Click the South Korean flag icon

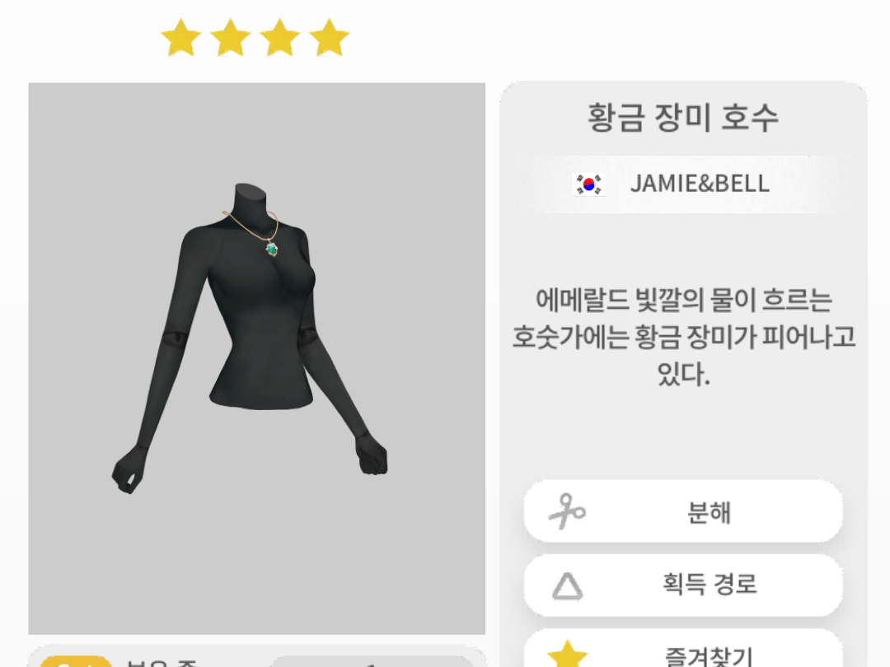click(x=589, y=184)
